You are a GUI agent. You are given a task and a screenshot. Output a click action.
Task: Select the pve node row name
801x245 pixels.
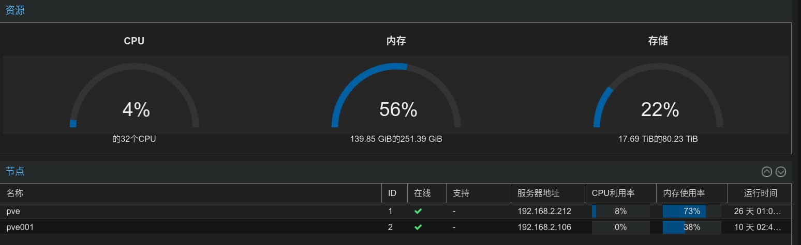tap(13, 211)
